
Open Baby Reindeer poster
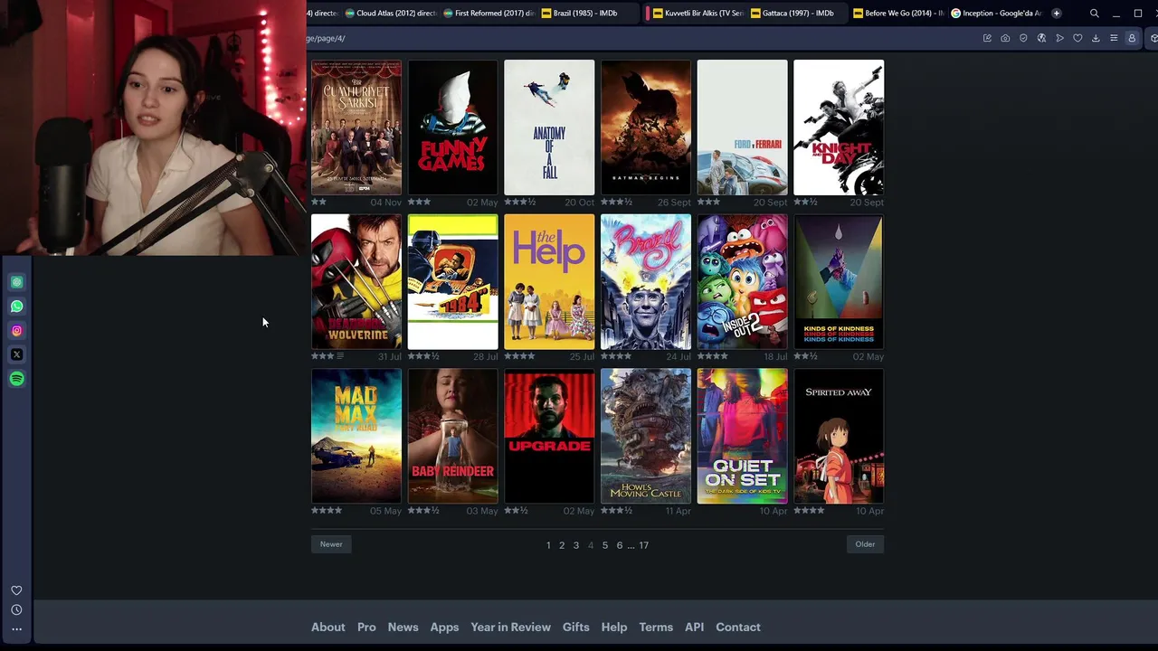pos(453,436)
